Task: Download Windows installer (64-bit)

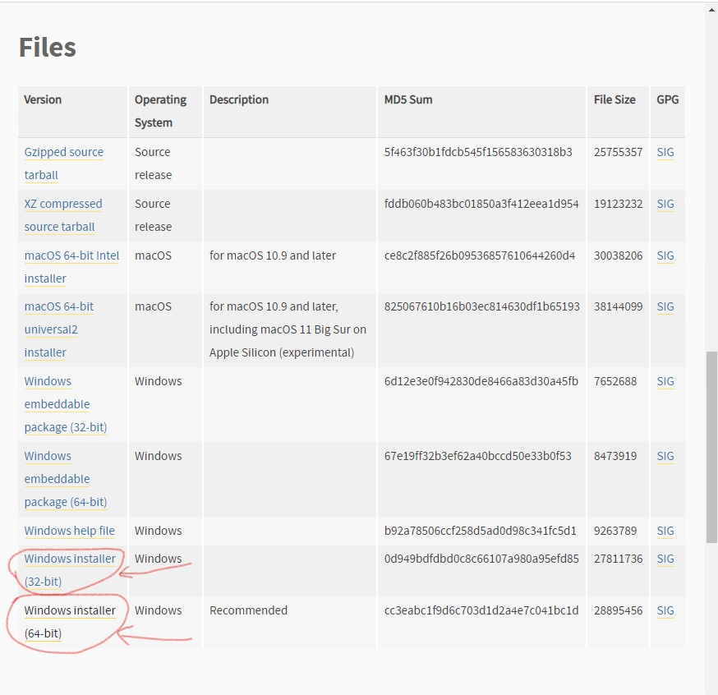Action: 70,622
